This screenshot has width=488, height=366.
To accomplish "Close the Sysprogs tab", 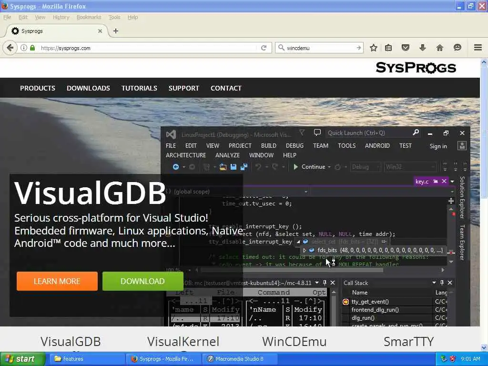I will tap(100, 31).
